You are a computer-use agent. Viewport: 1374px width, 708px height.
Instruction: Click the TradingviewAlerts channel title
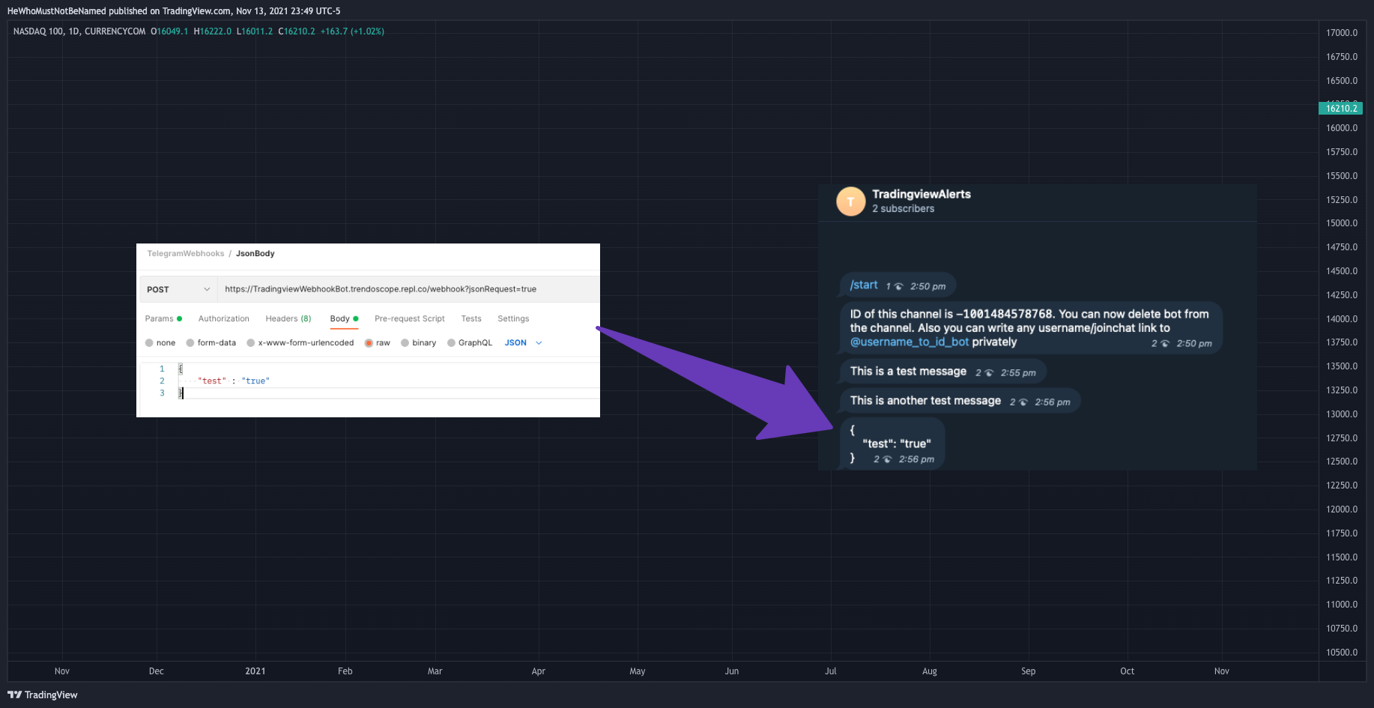pyautogui.click(x=921, y=194)
